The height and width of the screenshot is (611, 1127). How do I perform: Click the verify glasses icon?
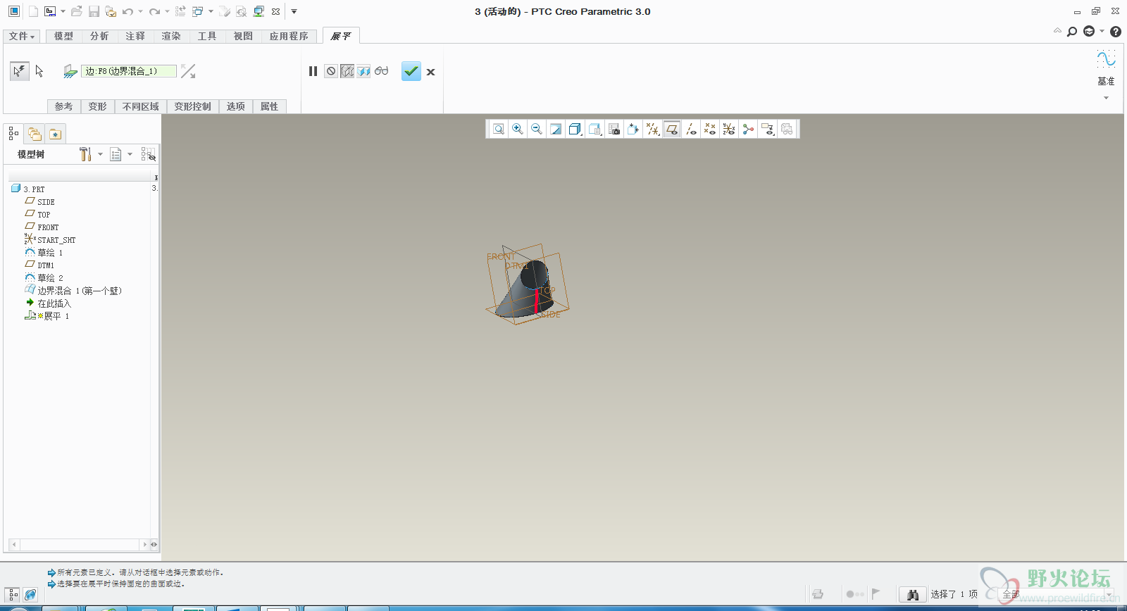coord(381,71)
